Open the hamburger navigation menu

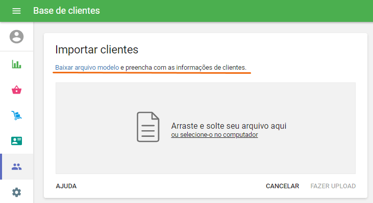tap(16, 11)
